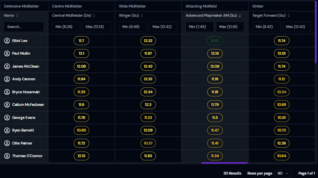Open Elliot Lee player name
The image size is (318, 178).
20,41
